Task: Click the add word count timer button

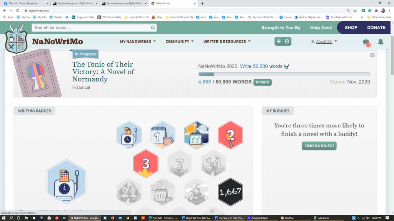Action: [x=283, y=41]
